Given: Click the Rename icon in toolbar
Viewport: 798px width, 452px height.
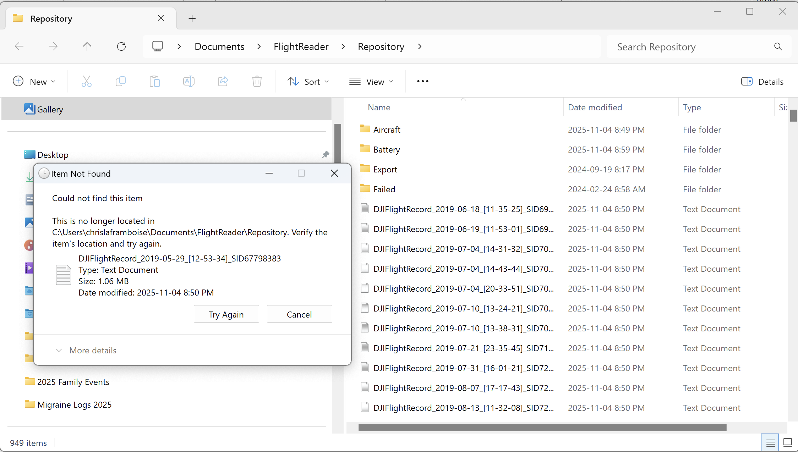Looking at the screenshot, I should click(188, 82).
